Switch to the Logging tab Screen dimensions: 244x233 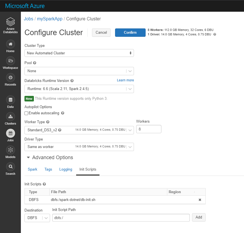66,169
